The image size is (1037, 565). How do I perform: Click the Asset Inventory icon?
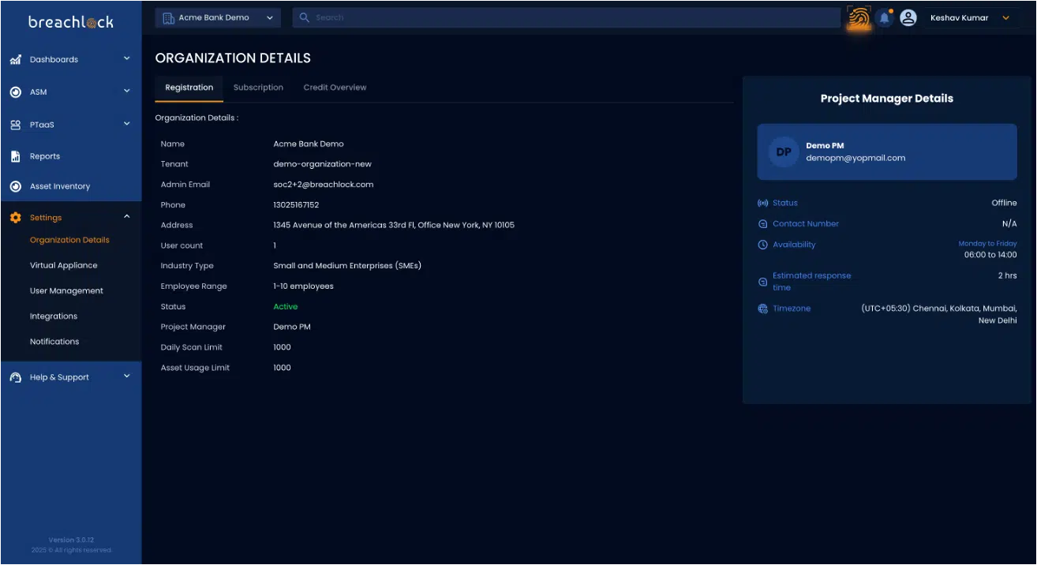coord(15,186)
